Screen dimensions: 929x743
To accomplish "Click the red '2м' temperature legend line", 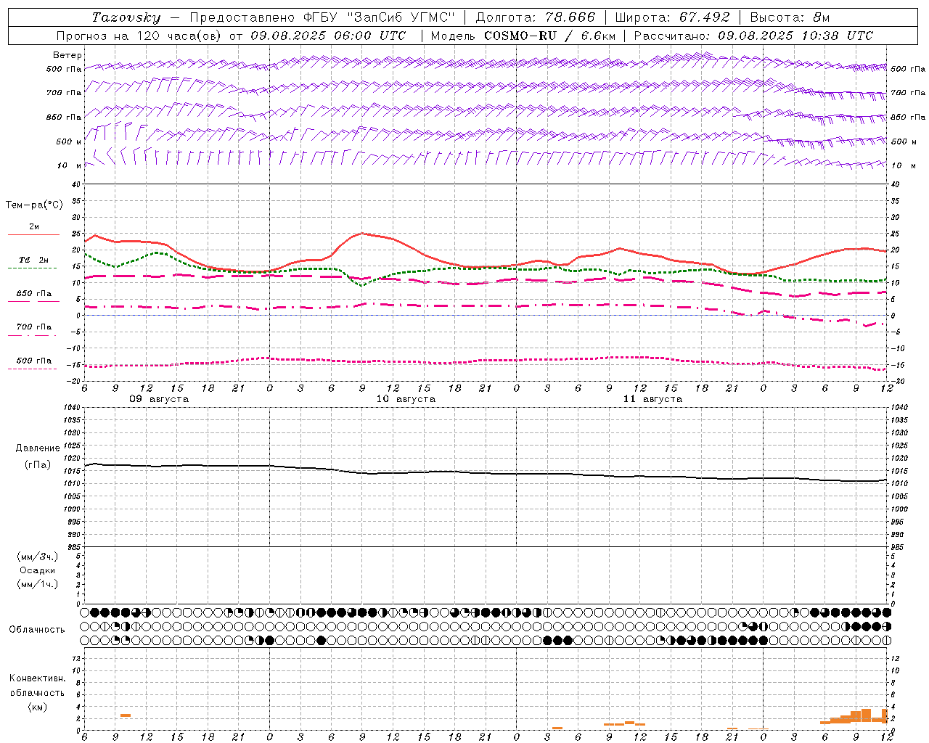I will (33, 235).
